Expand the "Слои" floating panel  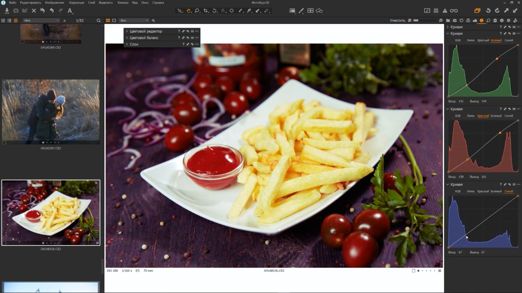point(127,44)
